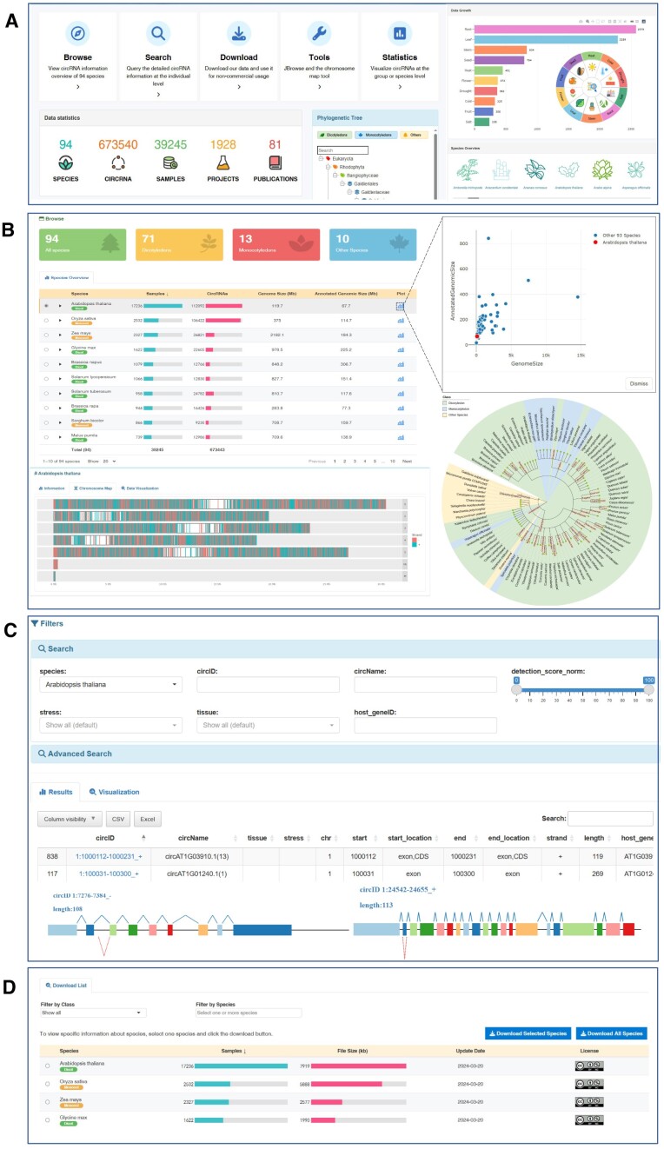Select Arabidopsis thaliana radio in browse table
Image resolution: width=664 pixels, height=1149 pixels.
(45, 306)
